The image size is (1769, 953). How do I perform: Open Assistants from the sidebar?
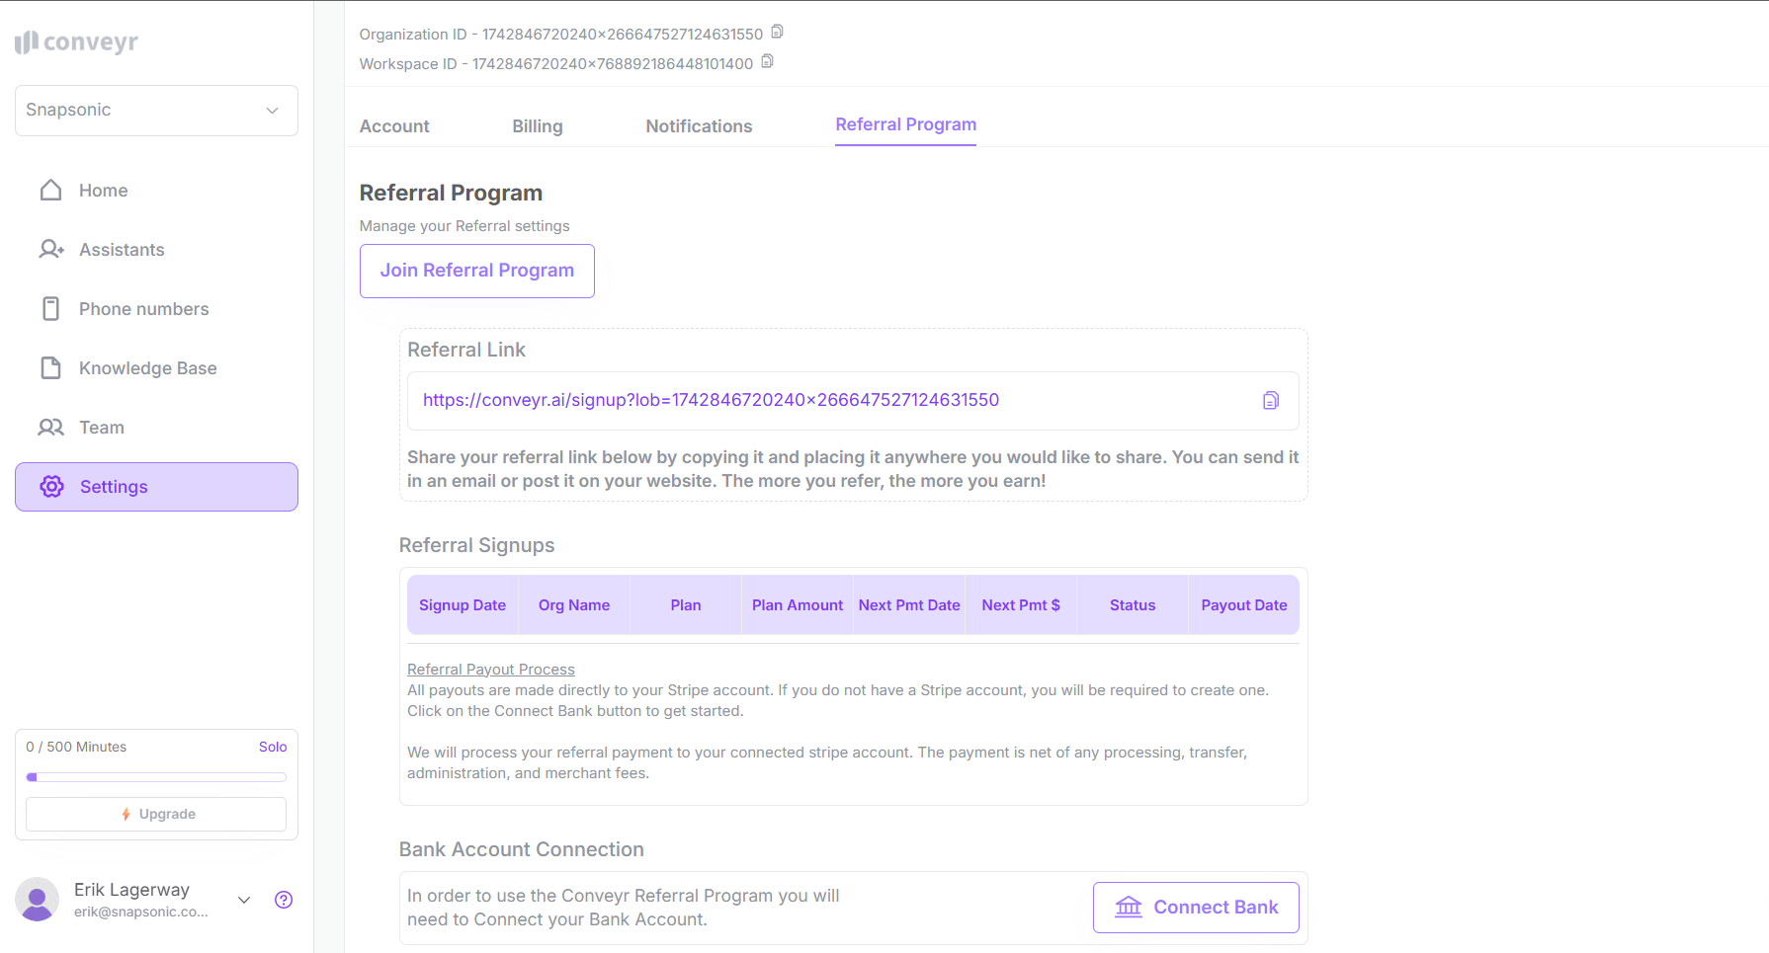point(156,250)
